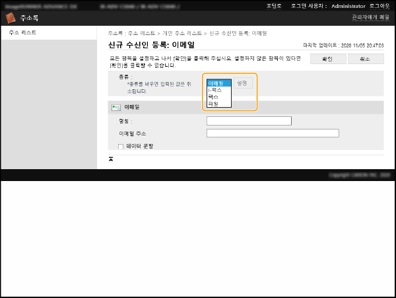Focus the 이메일 주소 input field

click(x=273, y=133)
